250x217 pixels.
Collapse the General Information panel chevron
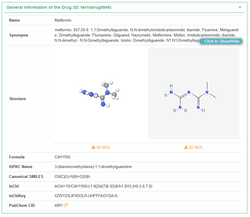click(240, 7)
